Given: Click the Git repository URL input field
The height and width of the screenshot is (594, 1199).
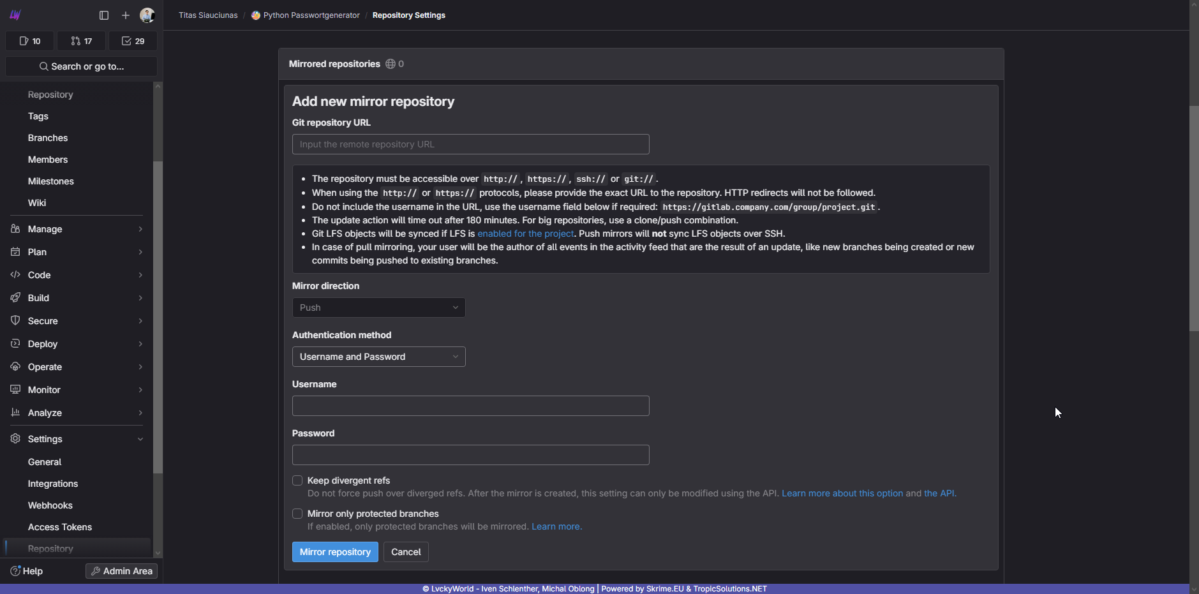Looking at the screenshot, I should pos(470,144).
